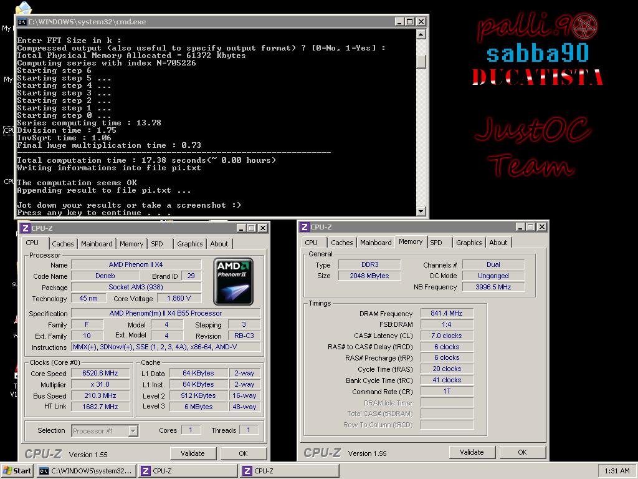Click the Multiplier value x 31.0
The height and width of the screenshot is (479, 638).
coord(100,384)
